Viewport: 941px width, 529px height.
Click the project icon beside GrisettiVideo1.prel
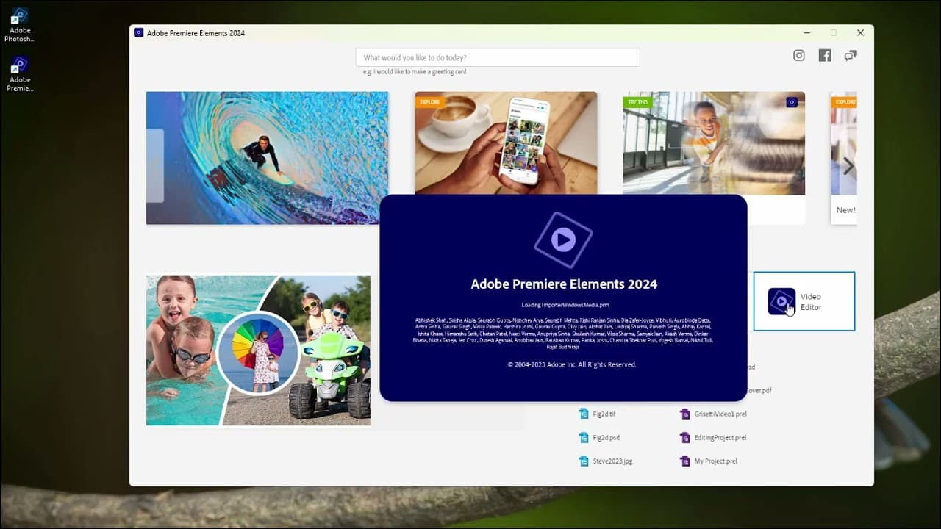tap(685, 414)
